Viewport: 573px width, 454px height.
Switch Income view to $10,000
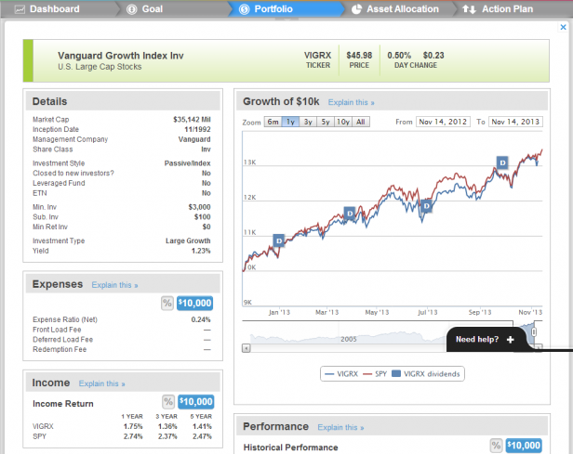(196, 401)
